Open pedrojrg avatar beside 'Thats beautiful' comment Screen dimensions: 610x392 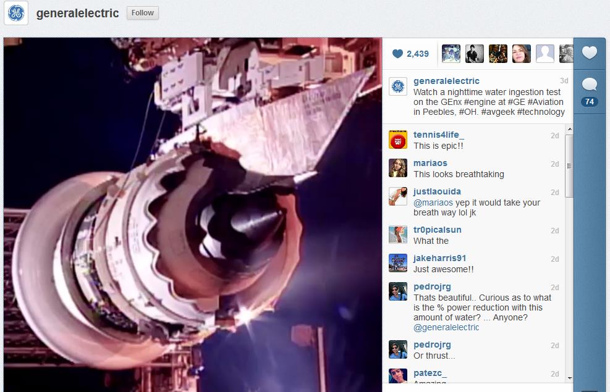pos(398,291)
